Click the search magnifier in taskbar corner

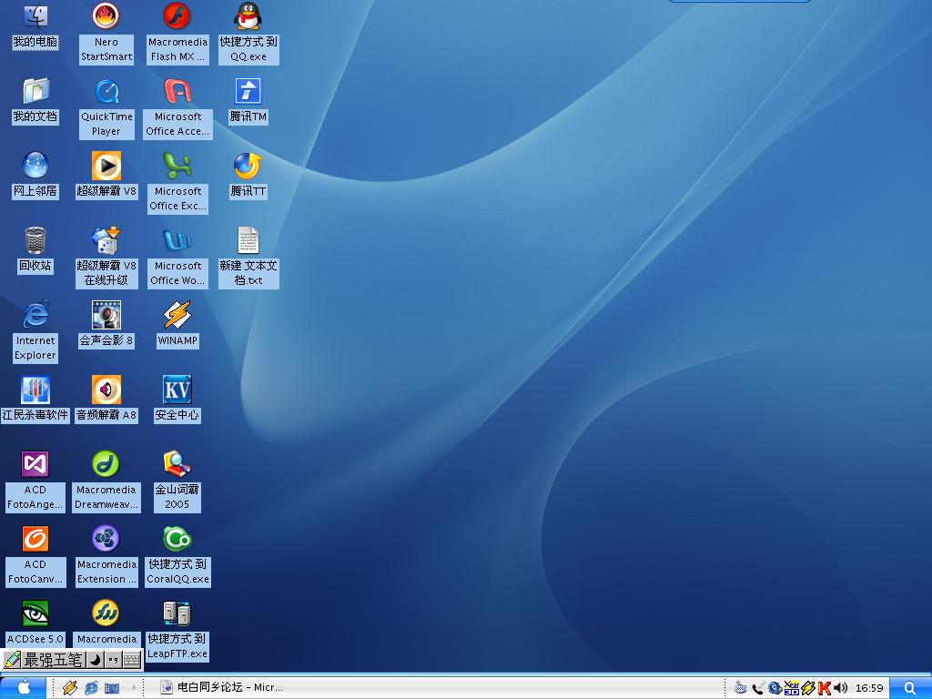tap(908, 688)
